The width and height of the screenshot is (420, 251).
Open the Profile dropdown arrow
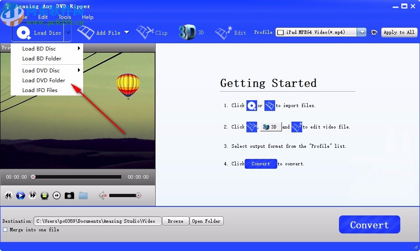361,32
